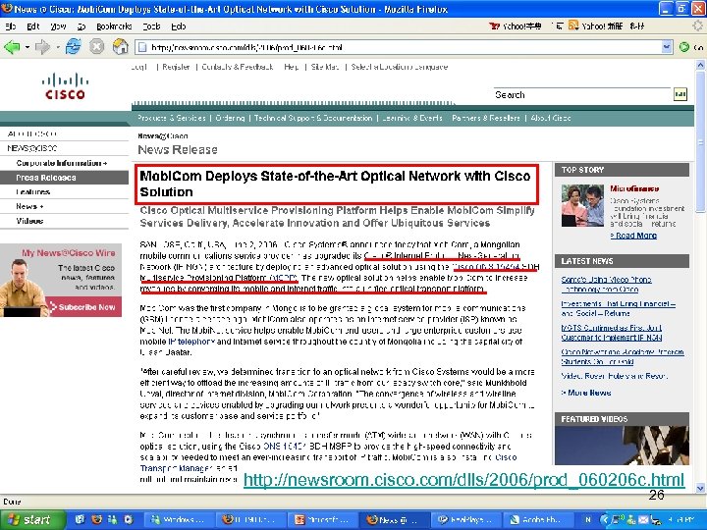Screen dimensions: 707x530
Task: Switch to the Adobe taskbar button
Action: click(x=536, y=519)
